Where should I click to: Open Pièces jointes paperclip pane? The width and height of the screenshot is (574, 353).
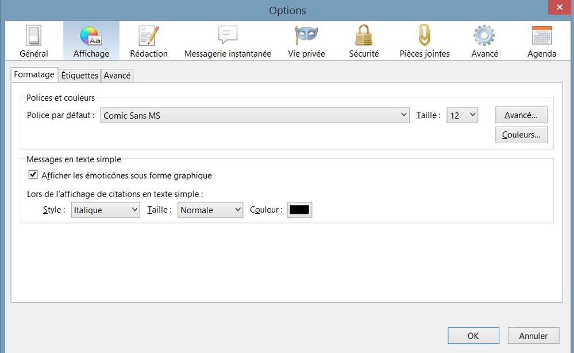tap(424, 41)
